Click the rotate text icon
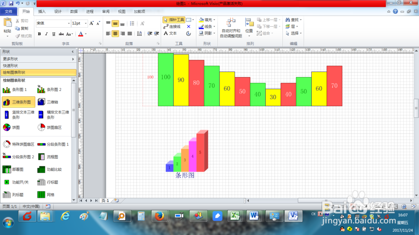 (x=189, y=33)
